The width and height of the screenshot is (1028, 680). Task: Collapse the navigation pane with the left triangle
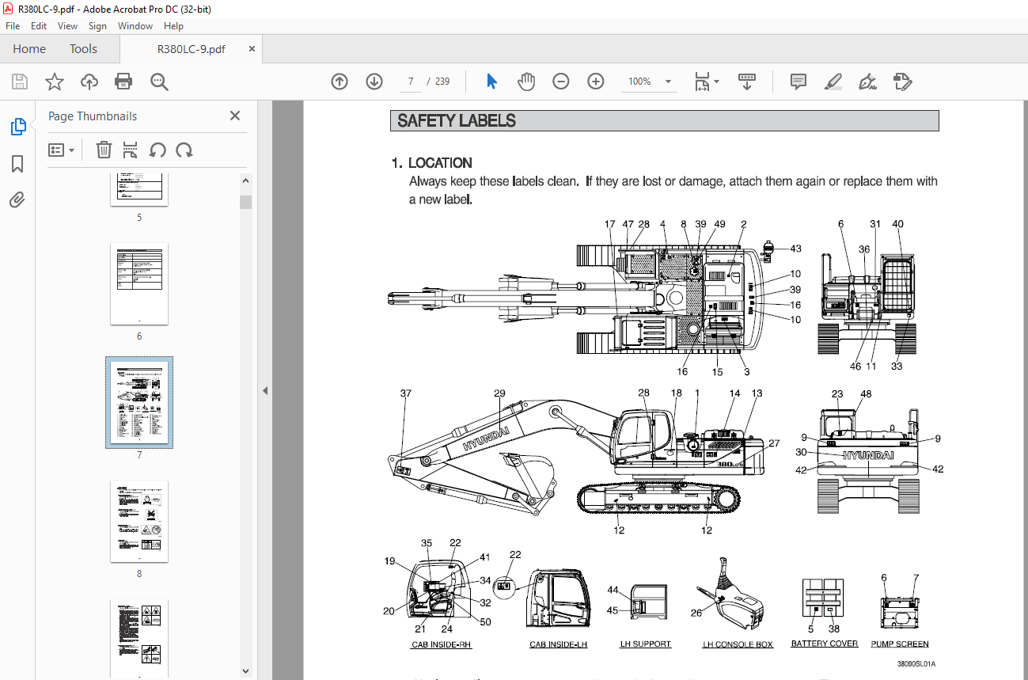click(x=265, y=390)
